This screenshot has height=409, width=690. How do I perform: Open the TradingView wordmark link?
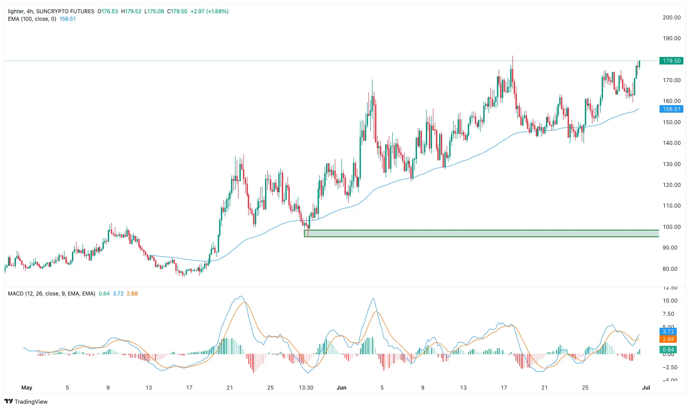[x=31, y=401]
